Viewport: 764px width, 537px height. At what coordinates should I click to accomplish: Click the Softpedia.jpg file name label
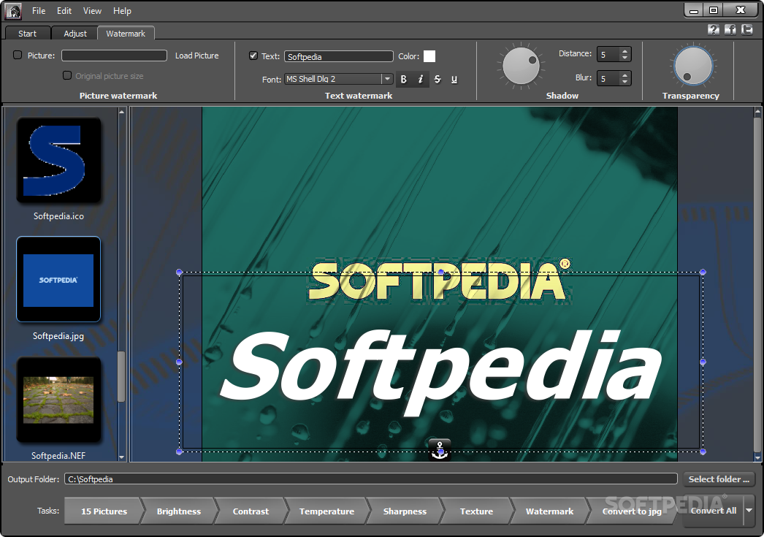pyautogui.click(x=58, y=336)
